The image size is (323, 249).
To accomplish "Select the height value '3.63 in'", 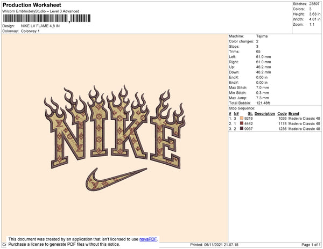I will point(314,14).
